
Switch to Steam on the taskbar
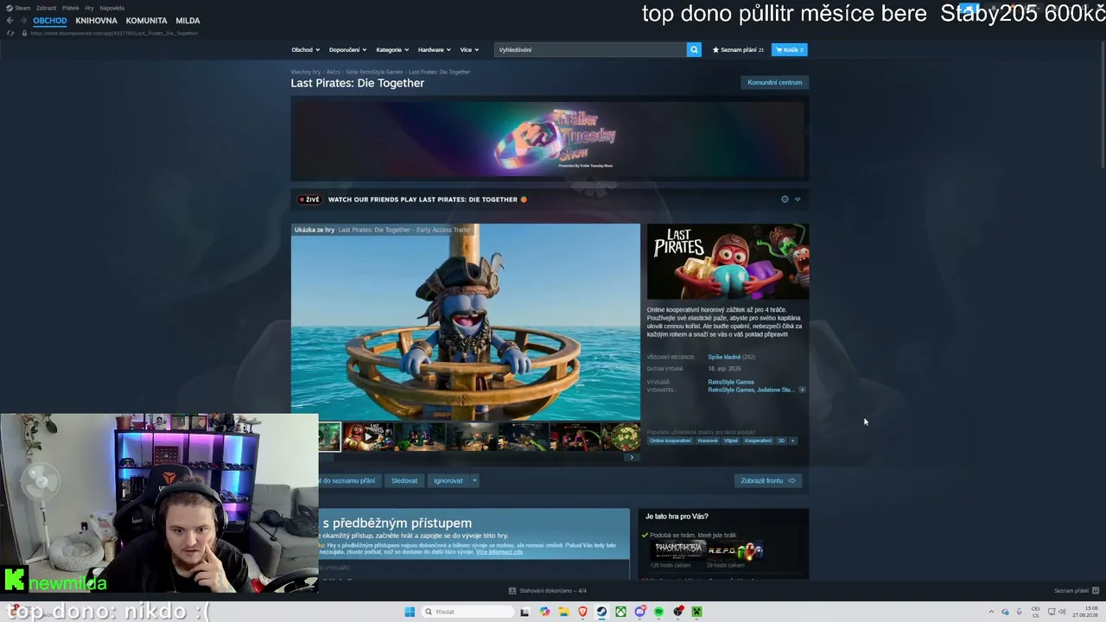601,612
